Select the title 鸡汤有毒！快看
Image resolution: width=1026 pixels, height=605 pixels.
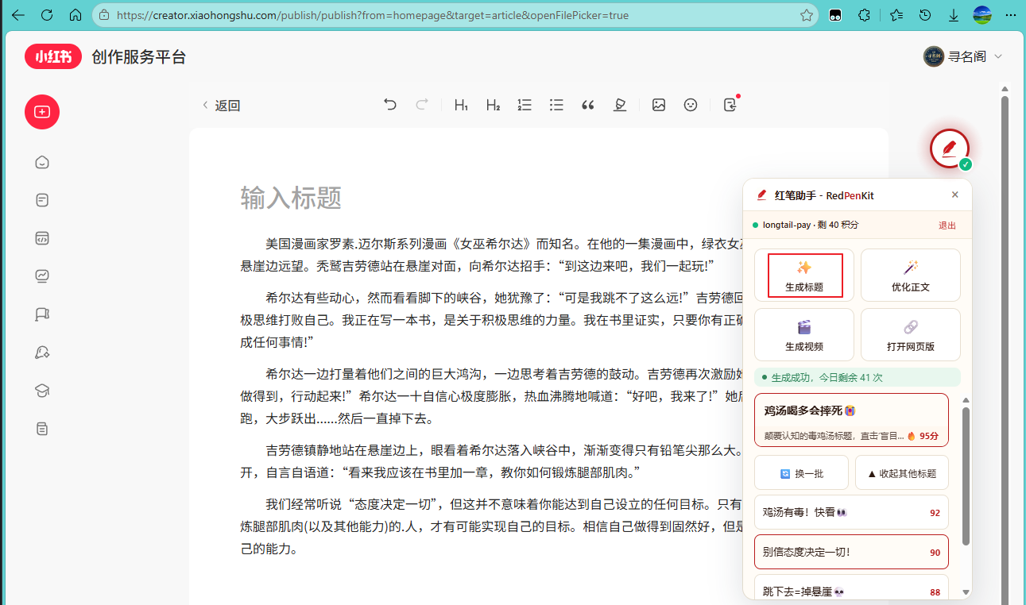851,512
